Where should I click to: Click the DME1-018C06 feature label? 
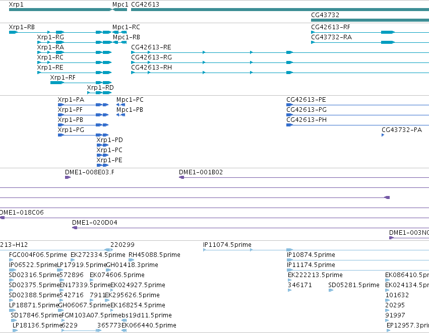coord(22,213)
